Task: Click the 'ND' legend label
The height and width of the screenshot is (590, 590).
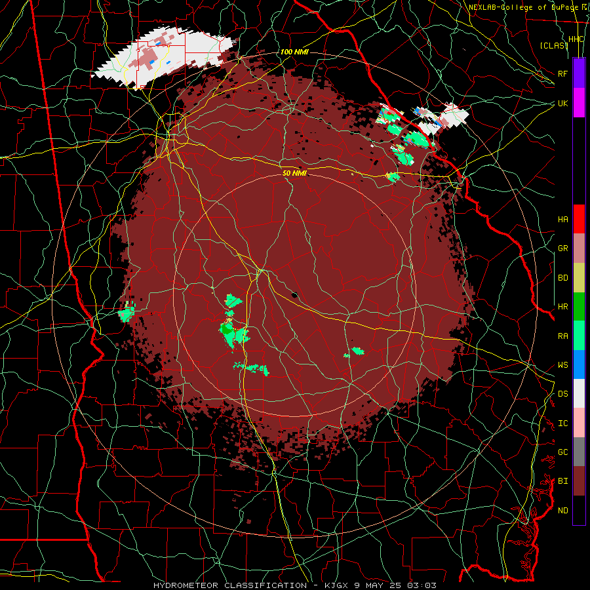Action: (x=563, y=511)
